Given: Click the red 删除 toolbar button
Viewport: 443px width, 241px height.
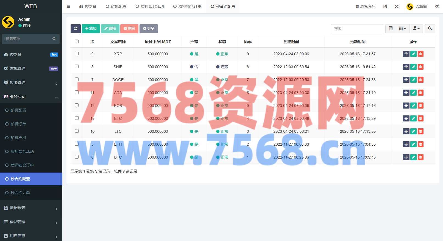Looking at the screenshot, I should click(129, 29).
